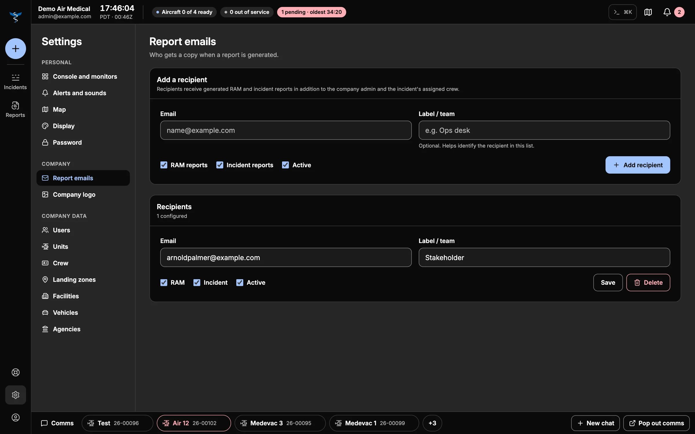695x434 pixels.
Task: Start a New chat
Action: coord(595,423)
